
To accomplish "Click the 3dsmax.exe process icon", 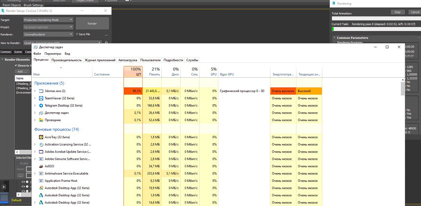I will coord(41,91).
